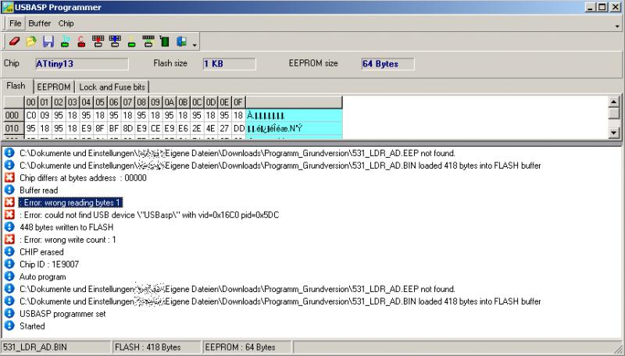Click the hex cell 'DD' in row 010
625x356 pixels.
click(239, 128)
